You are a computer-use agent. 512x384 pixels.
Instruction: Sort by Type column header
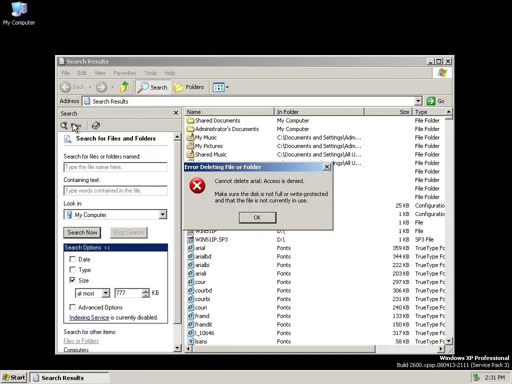click(x=428, y=112)
